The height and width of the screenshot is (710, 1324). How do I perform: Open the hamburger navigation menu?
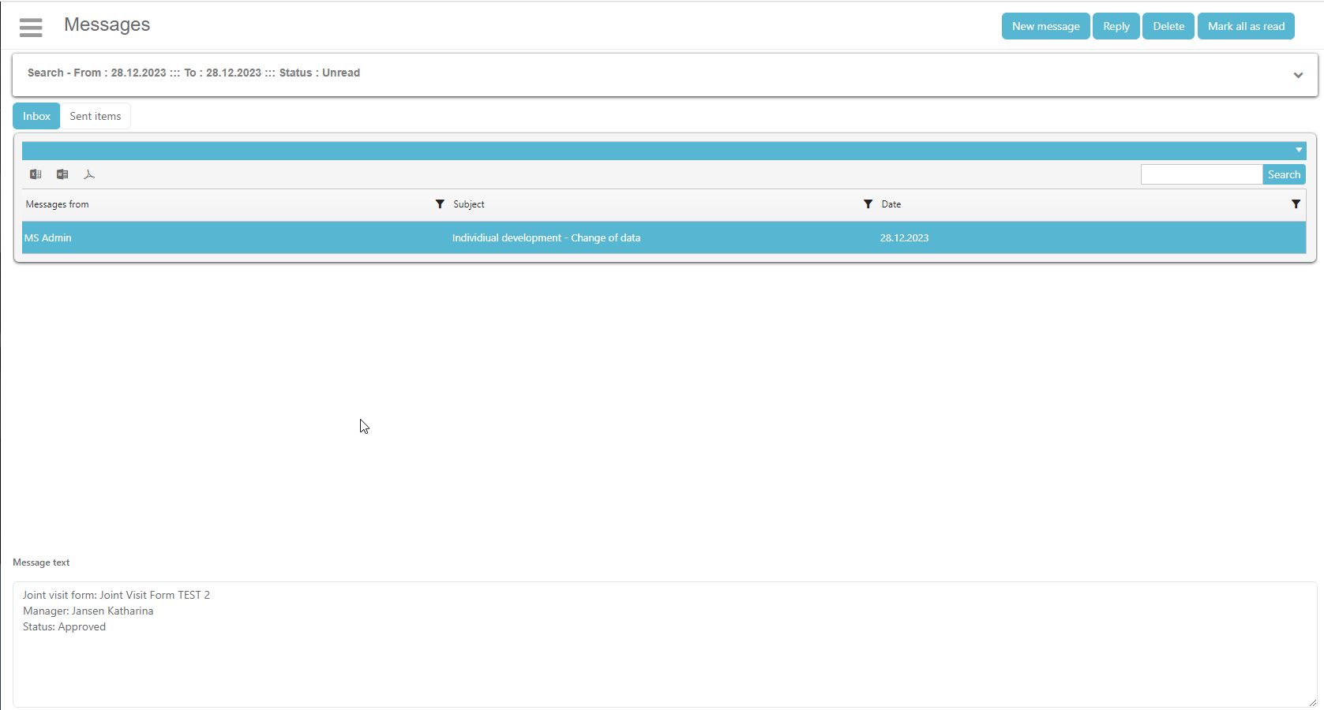(x=31, y=28)
